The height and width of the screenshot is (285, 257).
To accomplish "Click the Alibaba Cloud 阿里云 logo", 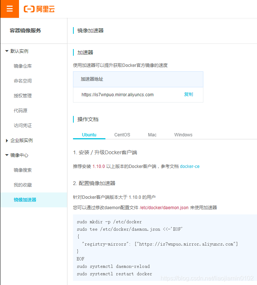I will click(39, 9).
